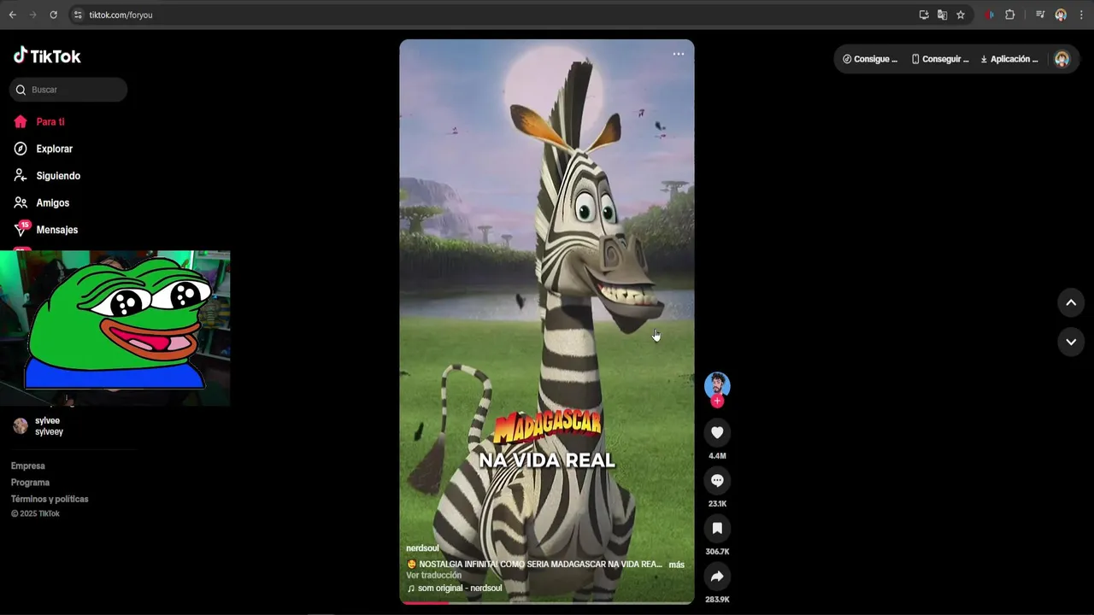The width and height of the screenshot is (1094, 615).
Task: Expand the caption with 'más'
Action: pyautogui.click(x=676, y=565)
